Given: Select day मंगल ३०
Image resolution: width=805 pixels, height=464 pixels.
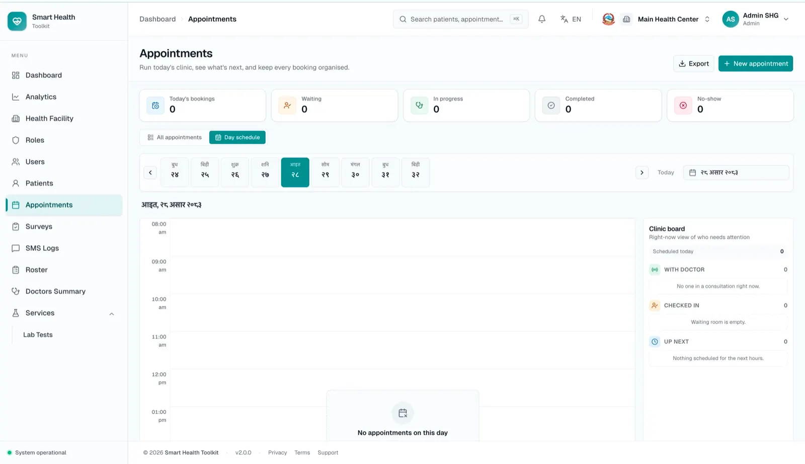Looking at the screenshot, I should tap(356, 172).
